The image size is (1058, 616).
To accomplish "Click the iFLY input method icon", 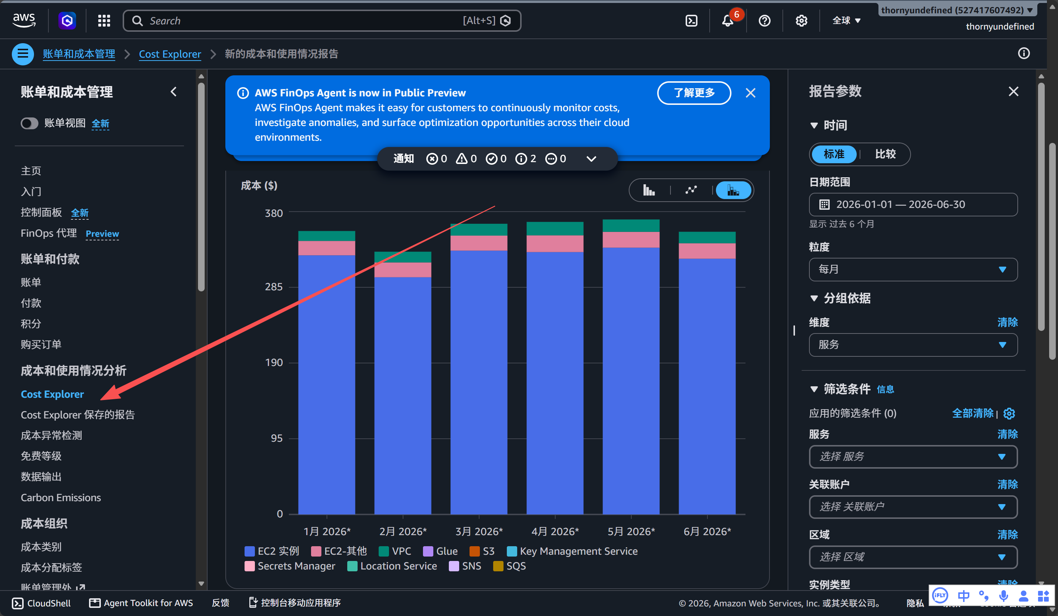I will point(940,595).
